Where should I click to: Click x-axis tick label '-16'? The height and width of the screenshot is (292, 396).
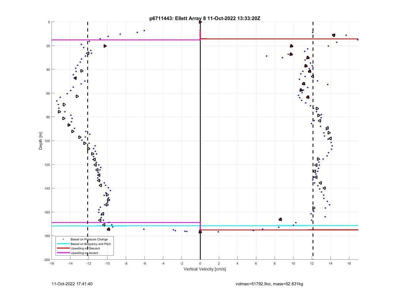click(51, 263)
